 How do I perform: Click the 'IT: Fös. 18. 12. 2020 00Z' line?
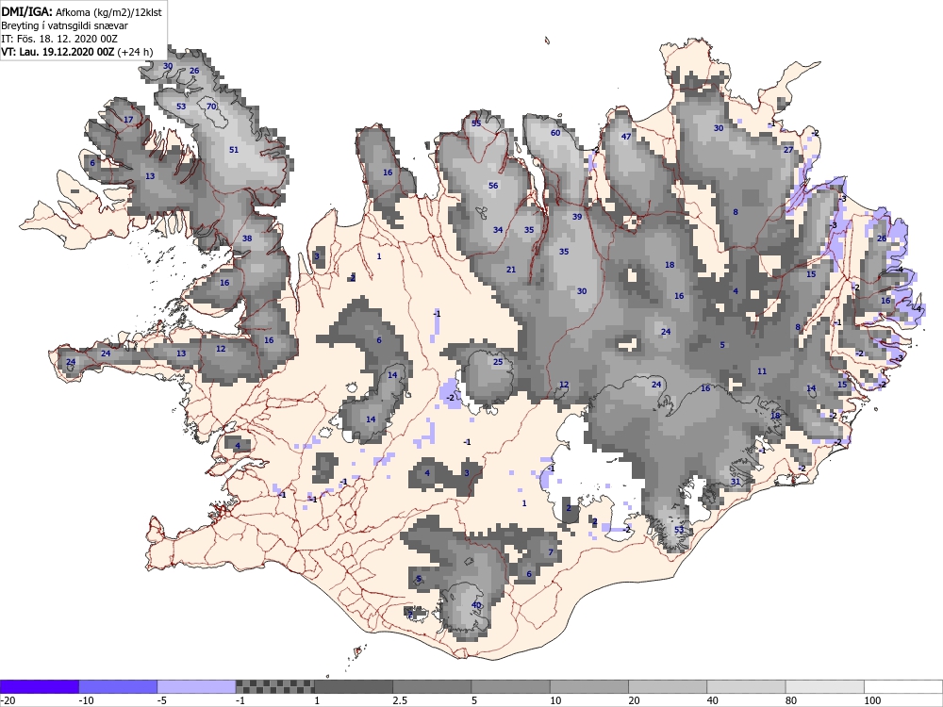[x=59, y=39]
